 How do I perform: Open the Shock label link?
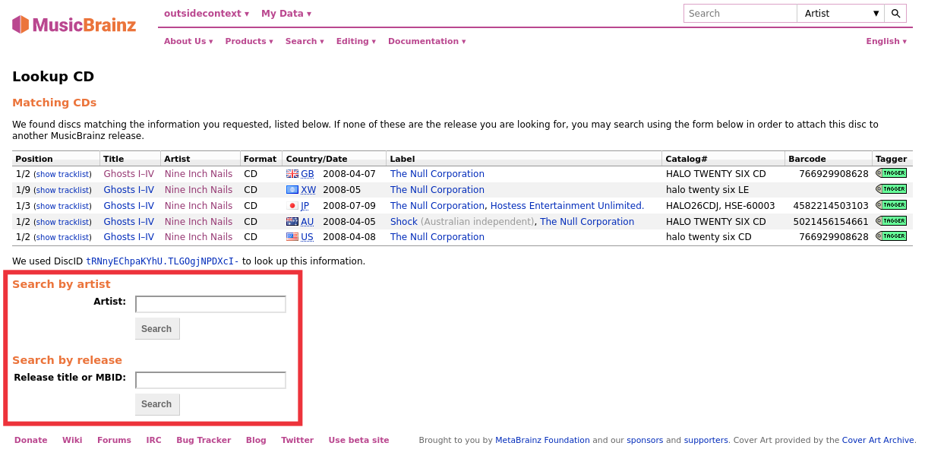[x=404, y=222]
